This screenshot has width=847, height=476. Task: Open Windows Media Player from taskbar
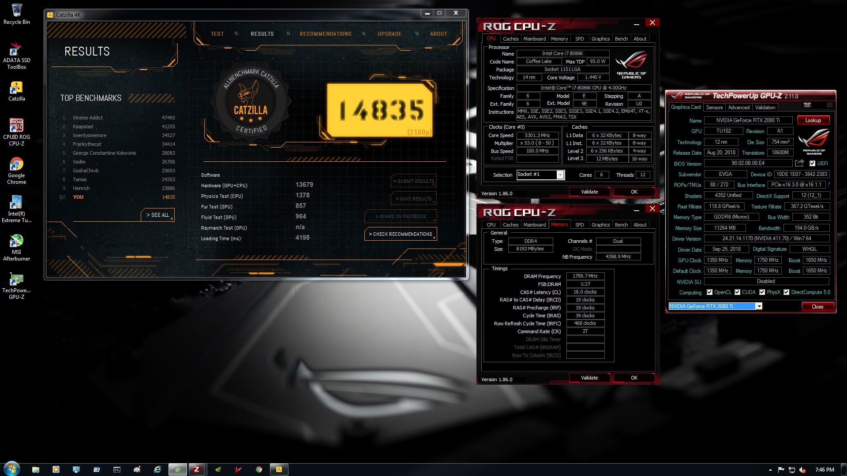click(x=56, y=469)
